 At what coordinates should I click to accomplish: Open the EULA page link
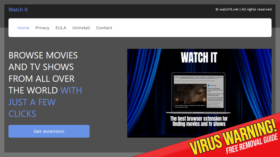pos(61,28)
